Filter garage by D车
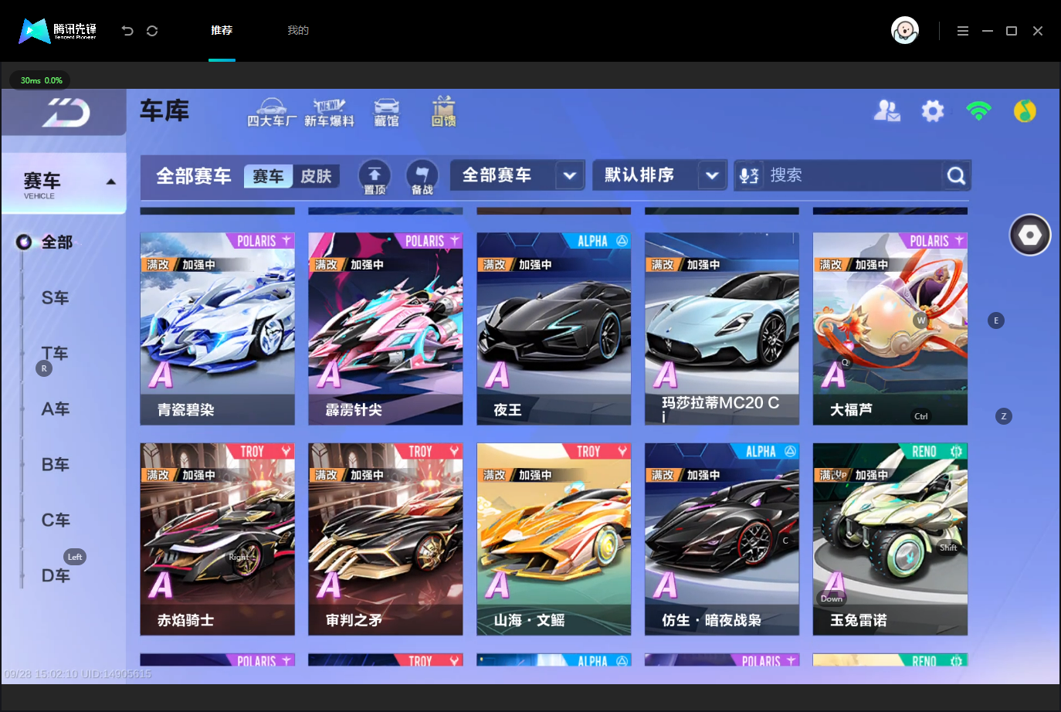Viewport: 1061px width, 712px height. pyautogui.click(x=56, y=576)
